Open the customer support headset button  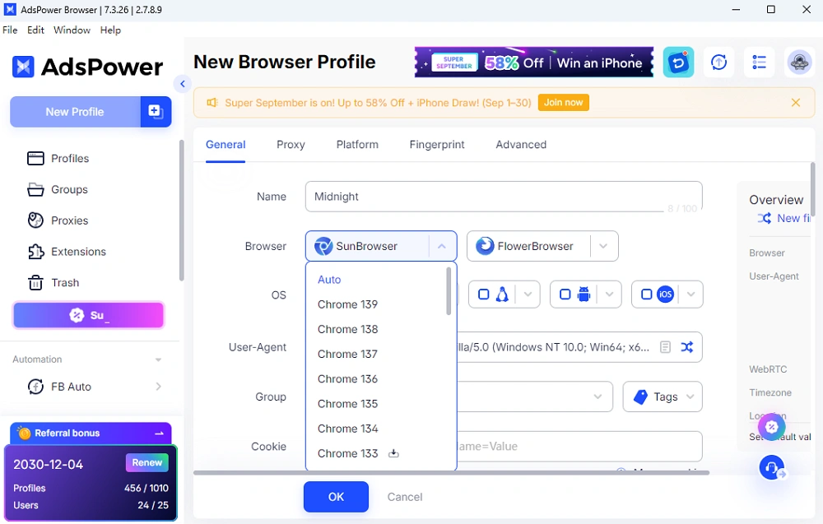coord(772,466)
